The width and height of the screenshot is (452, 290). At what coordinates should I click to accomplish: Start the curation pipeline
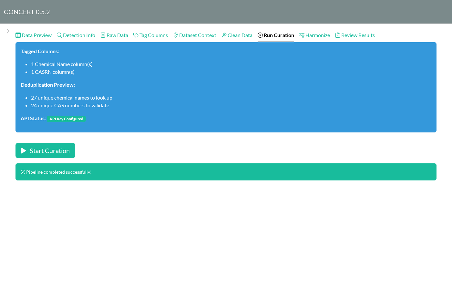(x=45, y=150)
